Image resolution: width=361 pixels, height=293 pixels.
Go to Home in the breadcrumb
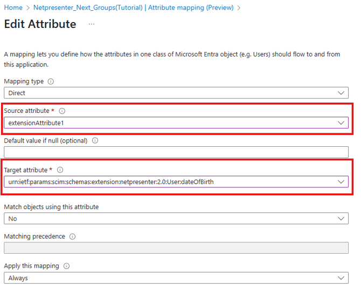[x=13, y=8]
